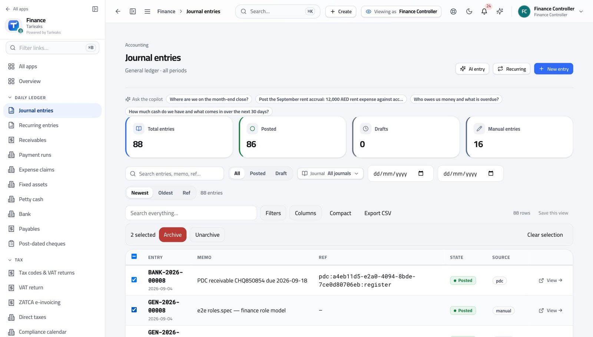Open Bank in the sidebar
This screenshot has width=593, height=337.
click(x=52, y=214)
